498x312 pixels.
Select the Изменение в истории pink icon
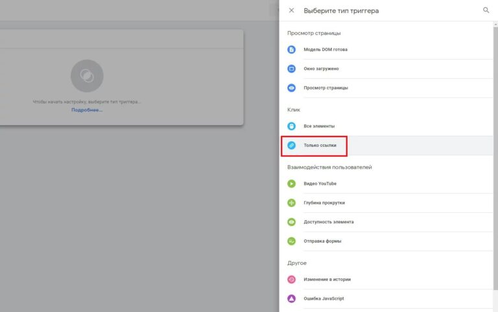[292, 280]
